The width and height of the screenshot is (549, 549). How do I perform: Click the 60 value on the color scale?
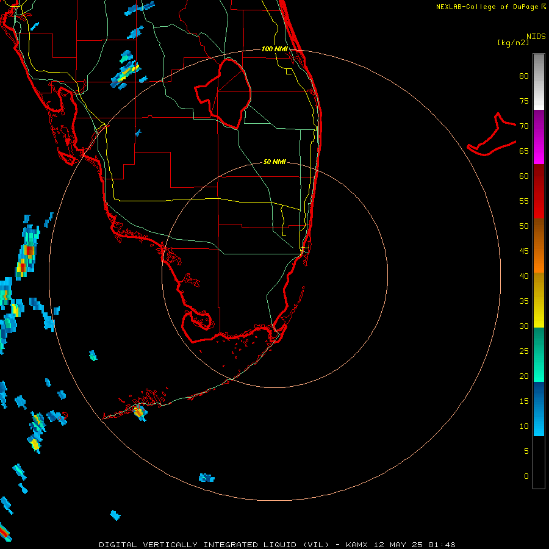click(x=524, y=176)
